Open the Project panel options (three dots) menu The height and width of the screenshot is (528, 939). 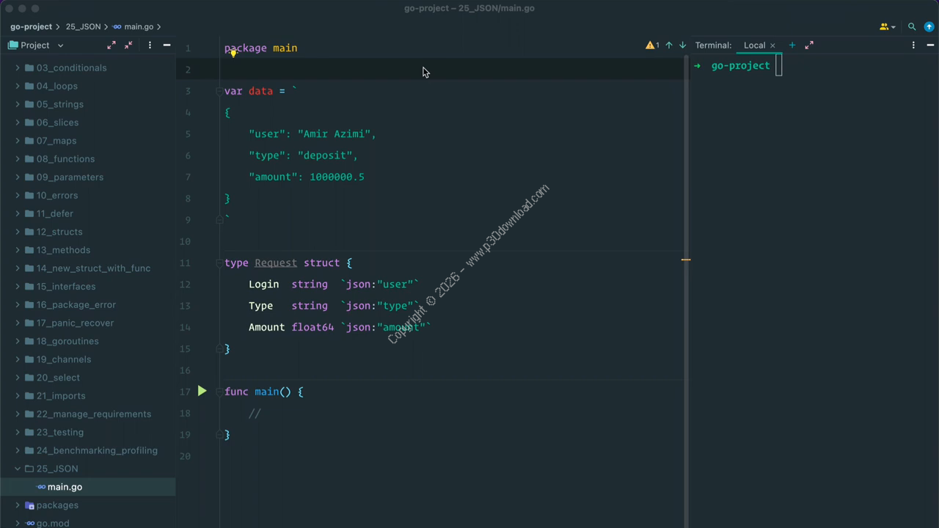coord(150,45)
